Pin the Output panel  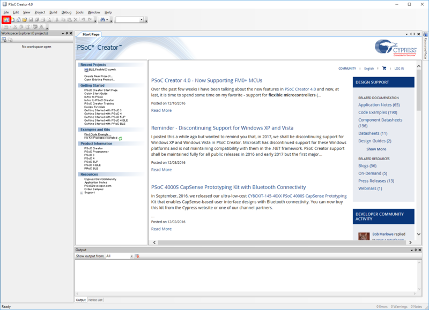coord(416,250)
